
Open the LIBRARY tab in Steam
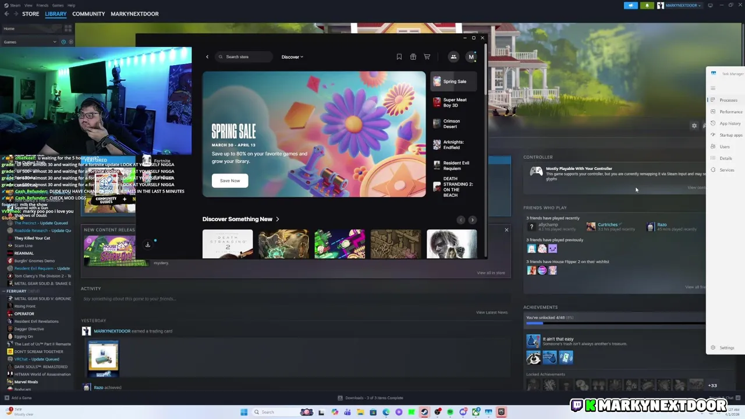point(56,14)
